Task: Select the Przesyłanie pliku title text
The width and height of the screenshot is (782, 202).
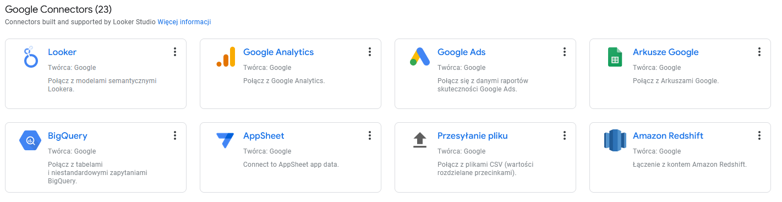Action: [473, 136]
